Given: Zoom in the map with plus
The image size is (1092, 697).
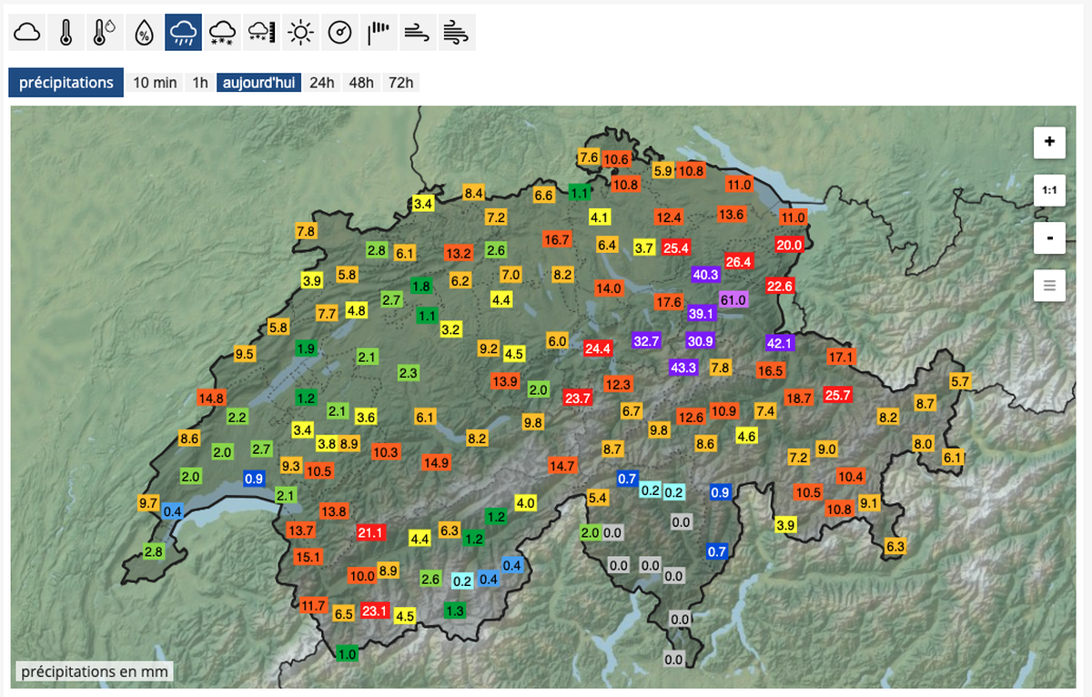Looking at the screenshot, I should tap(1049, 142).
